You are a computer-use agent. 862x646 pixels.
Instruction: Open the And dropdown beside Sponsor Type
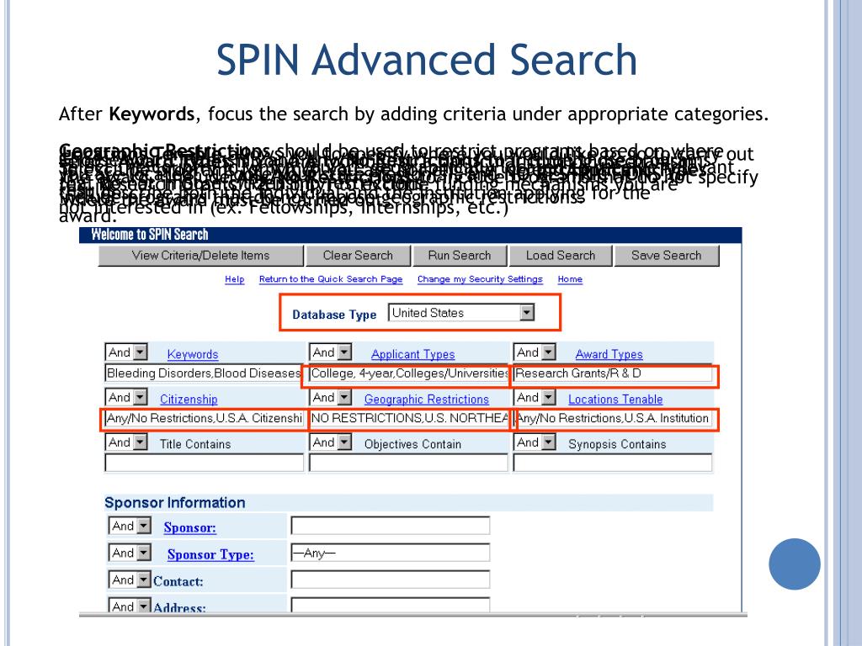click(x=130, y=553)
